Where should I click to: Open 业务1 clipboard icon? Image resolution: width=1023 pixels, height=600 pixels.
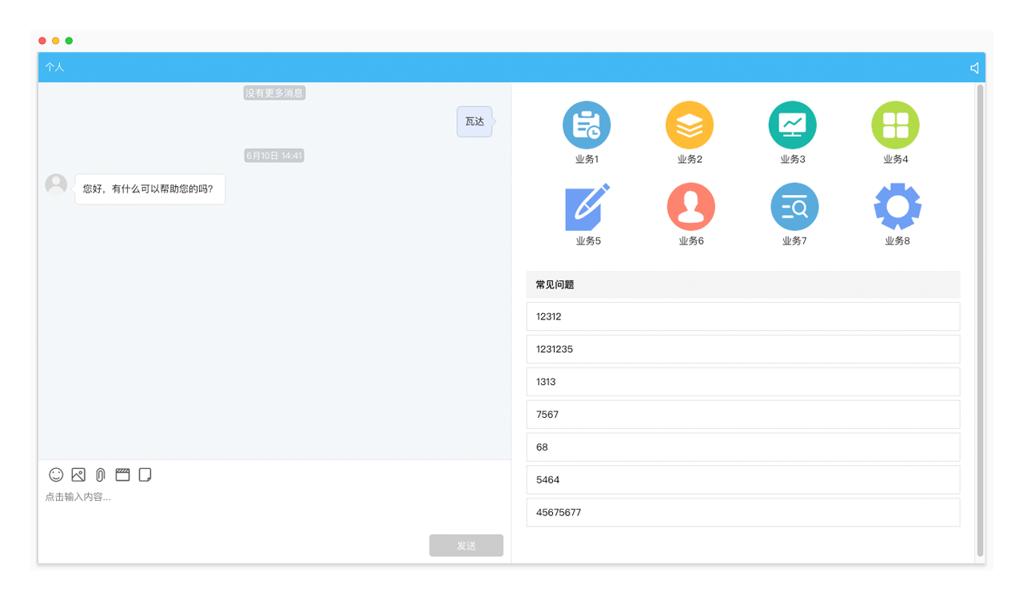click(587, 125)
